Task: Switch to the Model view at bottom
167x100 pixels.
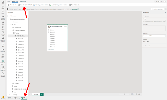Action: point(24,98)
